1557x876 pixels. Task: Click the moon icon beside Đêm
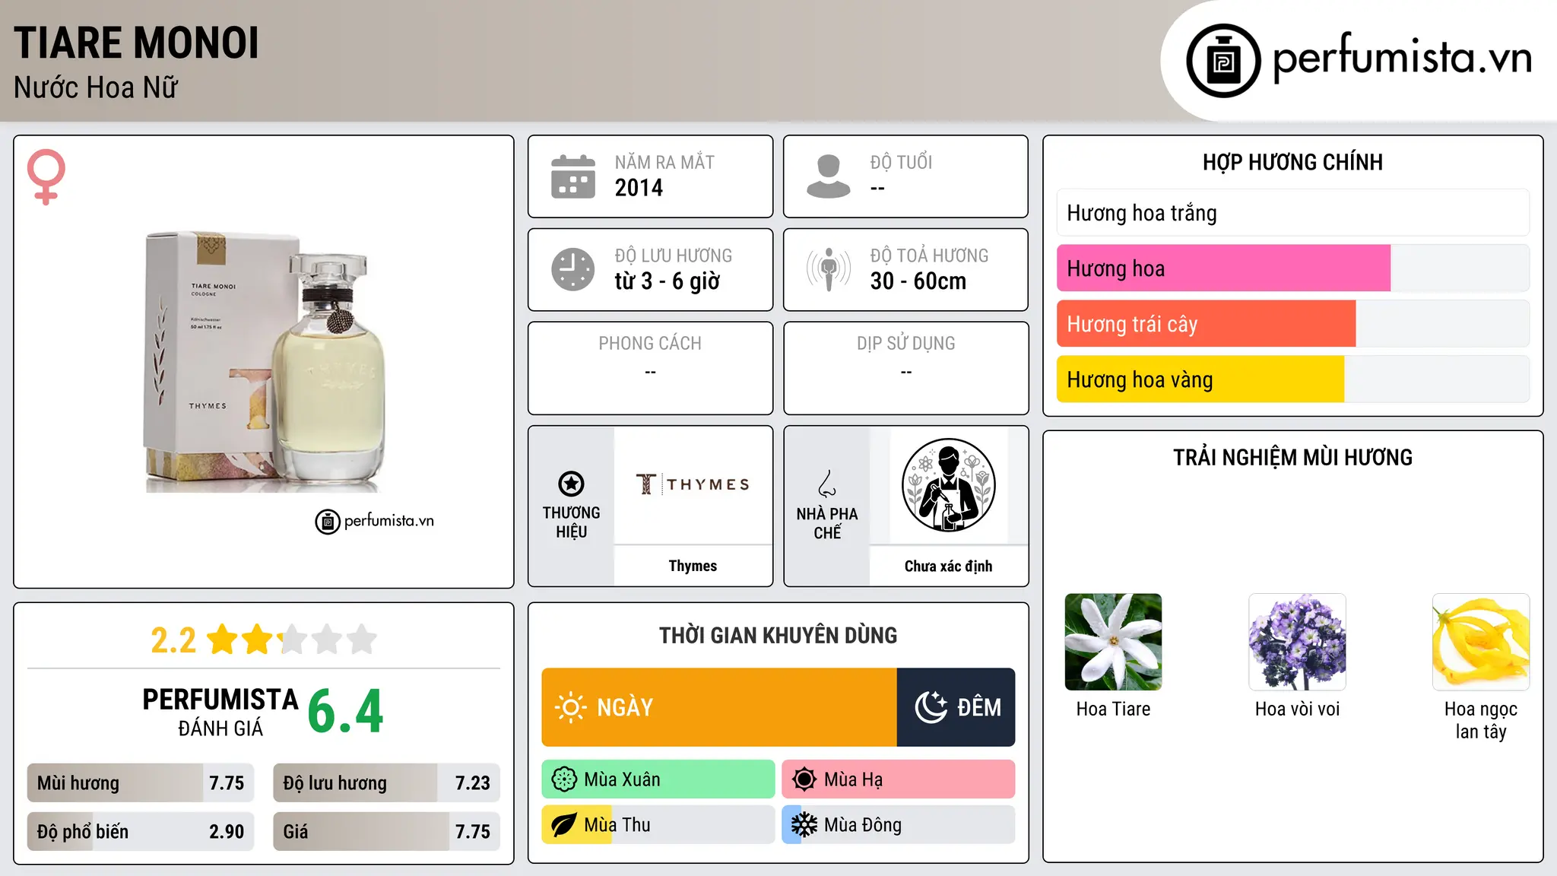point(931,707)
